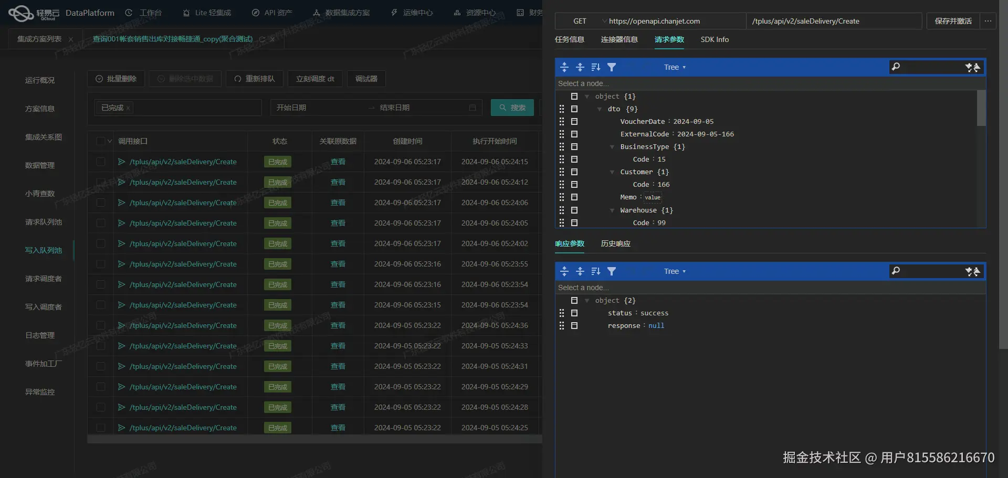Click the 批量删除 button

116,79
